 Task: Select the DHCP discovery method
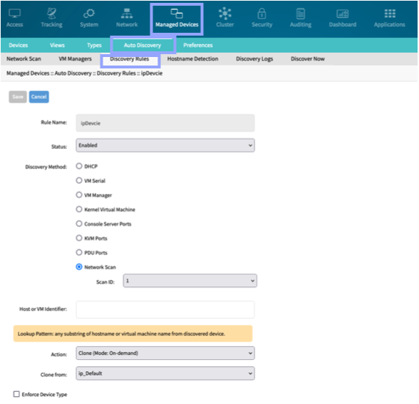(x=79, y=166)
